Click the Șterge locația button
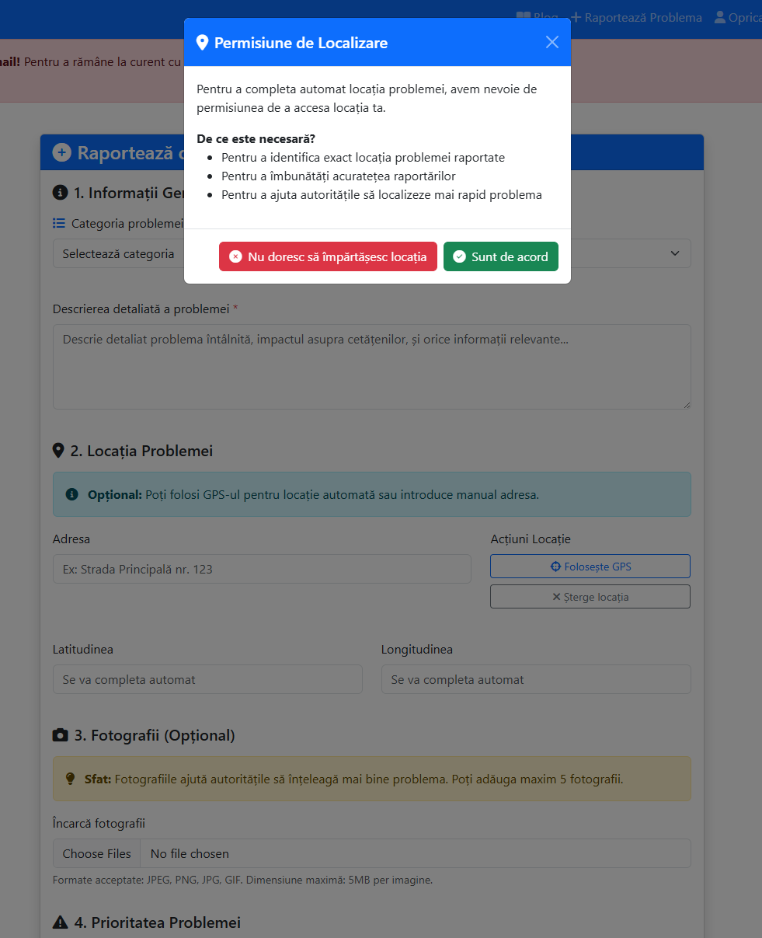This screenshot has width=762, height=938. (590, 597)
